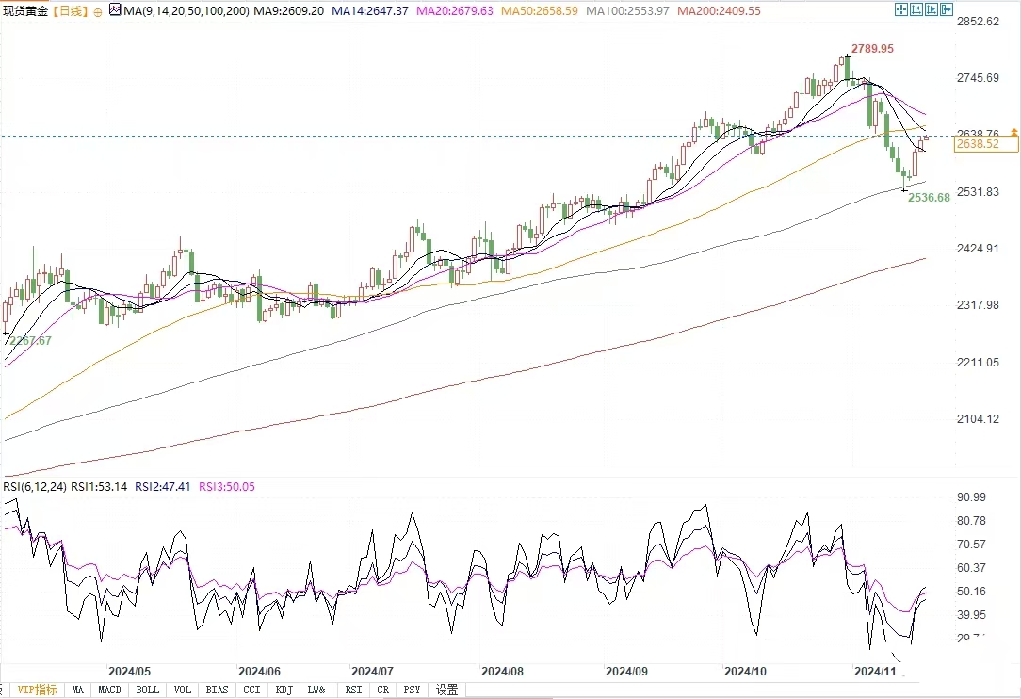Screen dimensions: 1021x699
Task: Click the 2104.12 price axis label
Action: [x=978, y=419]
